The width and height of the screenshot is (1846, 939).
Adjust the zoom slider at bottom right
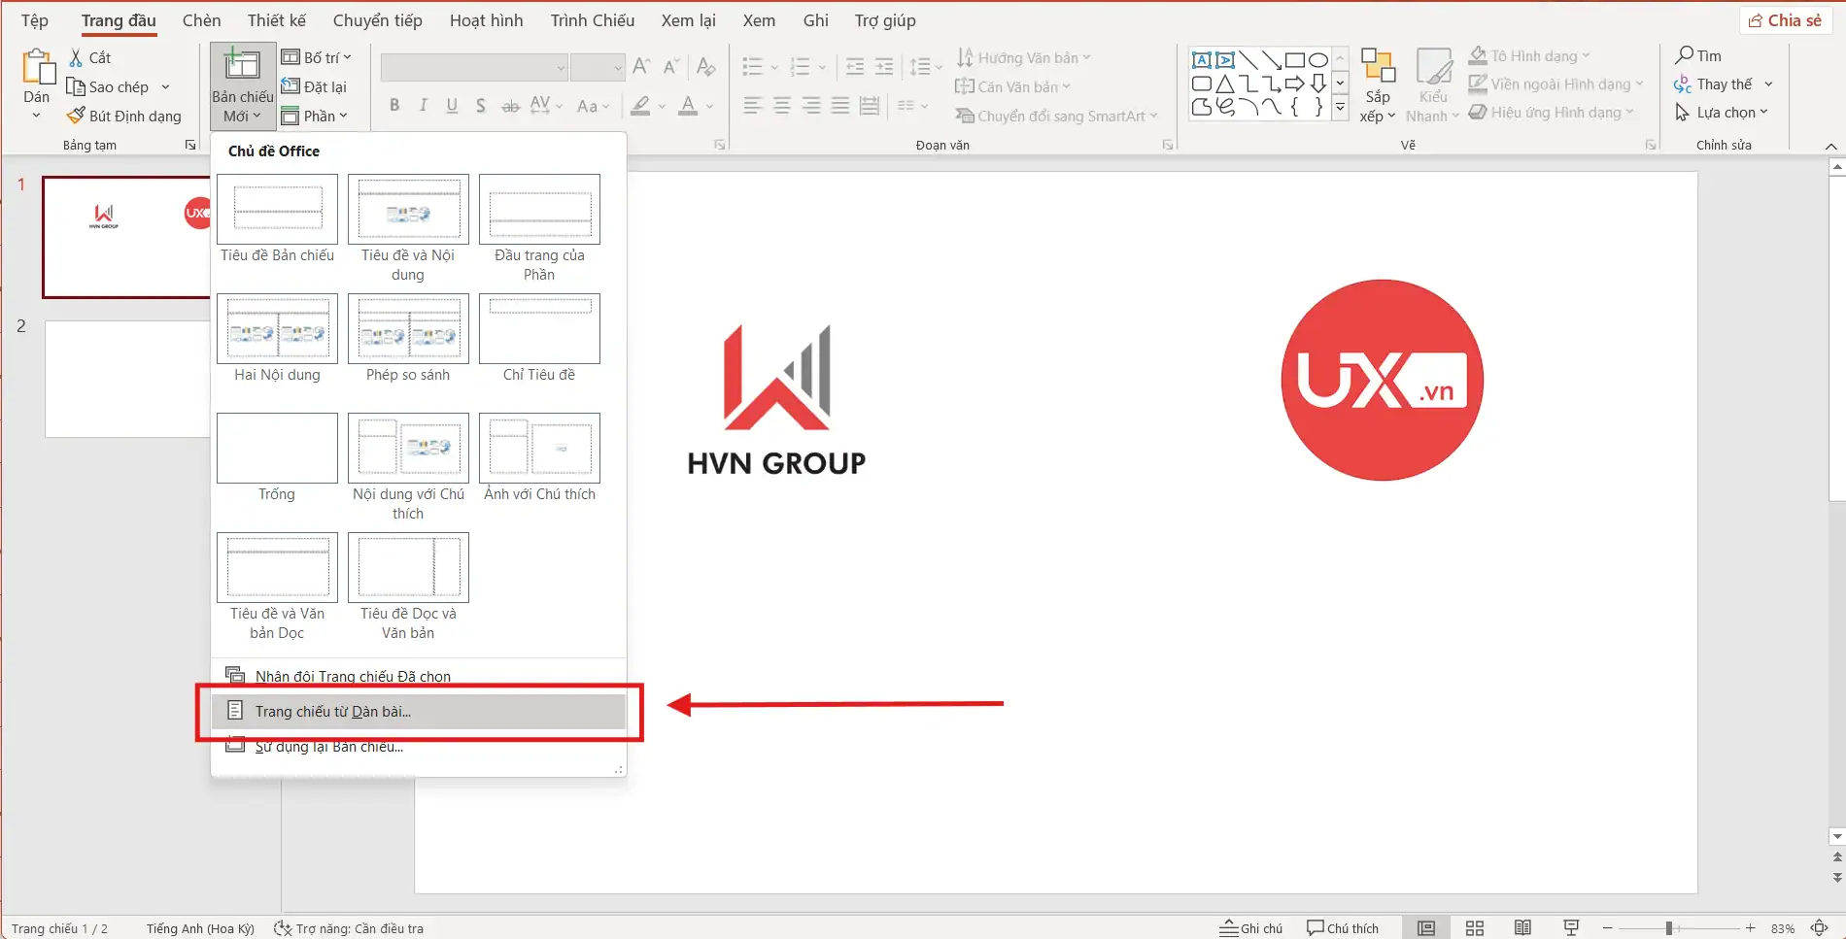pos(1671,927)
